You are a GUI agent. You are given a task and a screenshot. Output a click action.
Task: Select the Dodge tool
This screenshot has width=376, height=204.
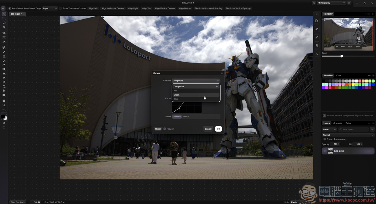[x=4, y=78]
